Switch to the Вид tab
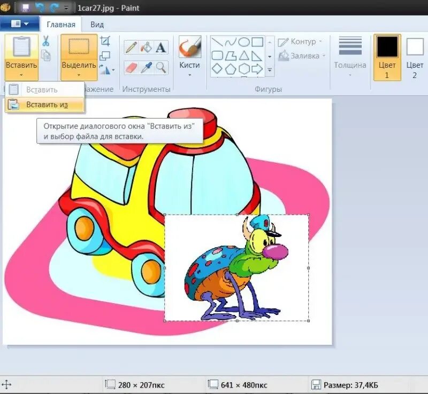Image resolution: width=428 pixels, height=394 pixels. [x=97, y=25]
